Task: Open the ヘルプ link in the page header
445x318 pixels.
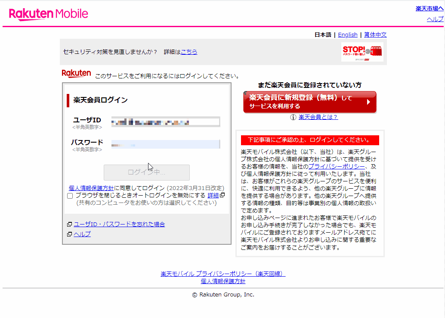Action: click(x=435, y=19)
